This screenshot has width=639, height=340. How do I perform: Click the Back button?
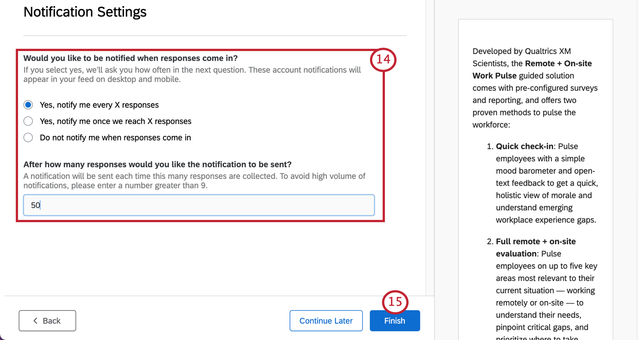pyautogui.click(x=47, y=320)
